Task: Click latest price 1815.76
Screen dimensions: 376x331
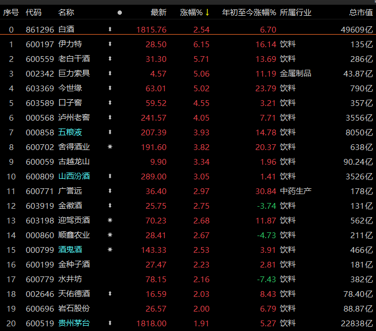Action: 151,30
